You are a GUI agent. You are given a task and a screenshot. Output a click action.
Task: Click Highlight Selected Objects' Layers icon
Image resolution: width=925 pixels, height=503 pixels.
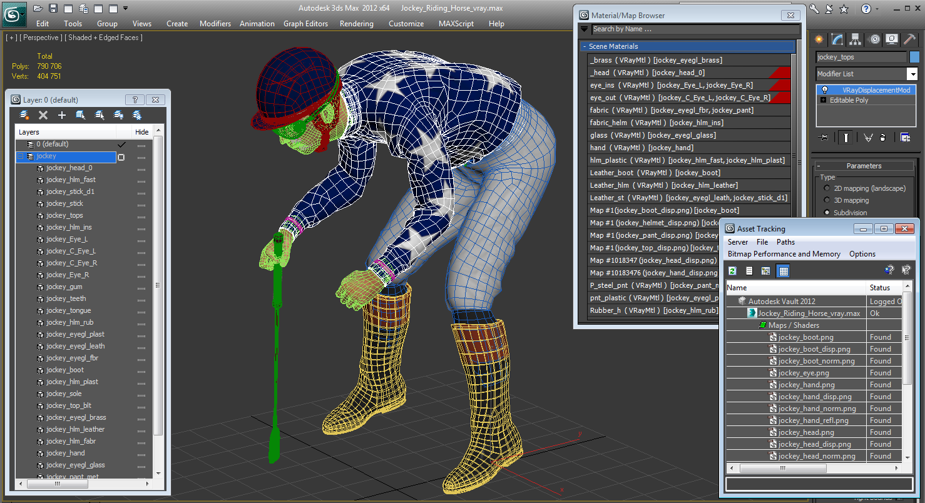pos(100,115)
